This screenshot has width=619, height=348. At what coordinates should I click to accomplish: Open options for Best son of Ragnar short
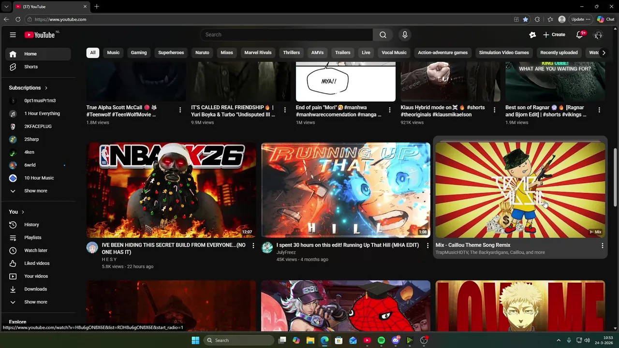599,110
